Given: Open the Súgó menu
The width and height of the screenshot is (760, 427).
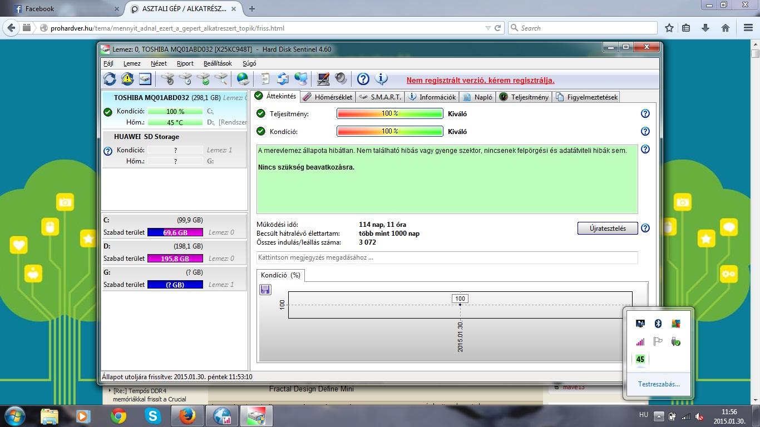Looking at the screenshot, I should tap(249, 63).
